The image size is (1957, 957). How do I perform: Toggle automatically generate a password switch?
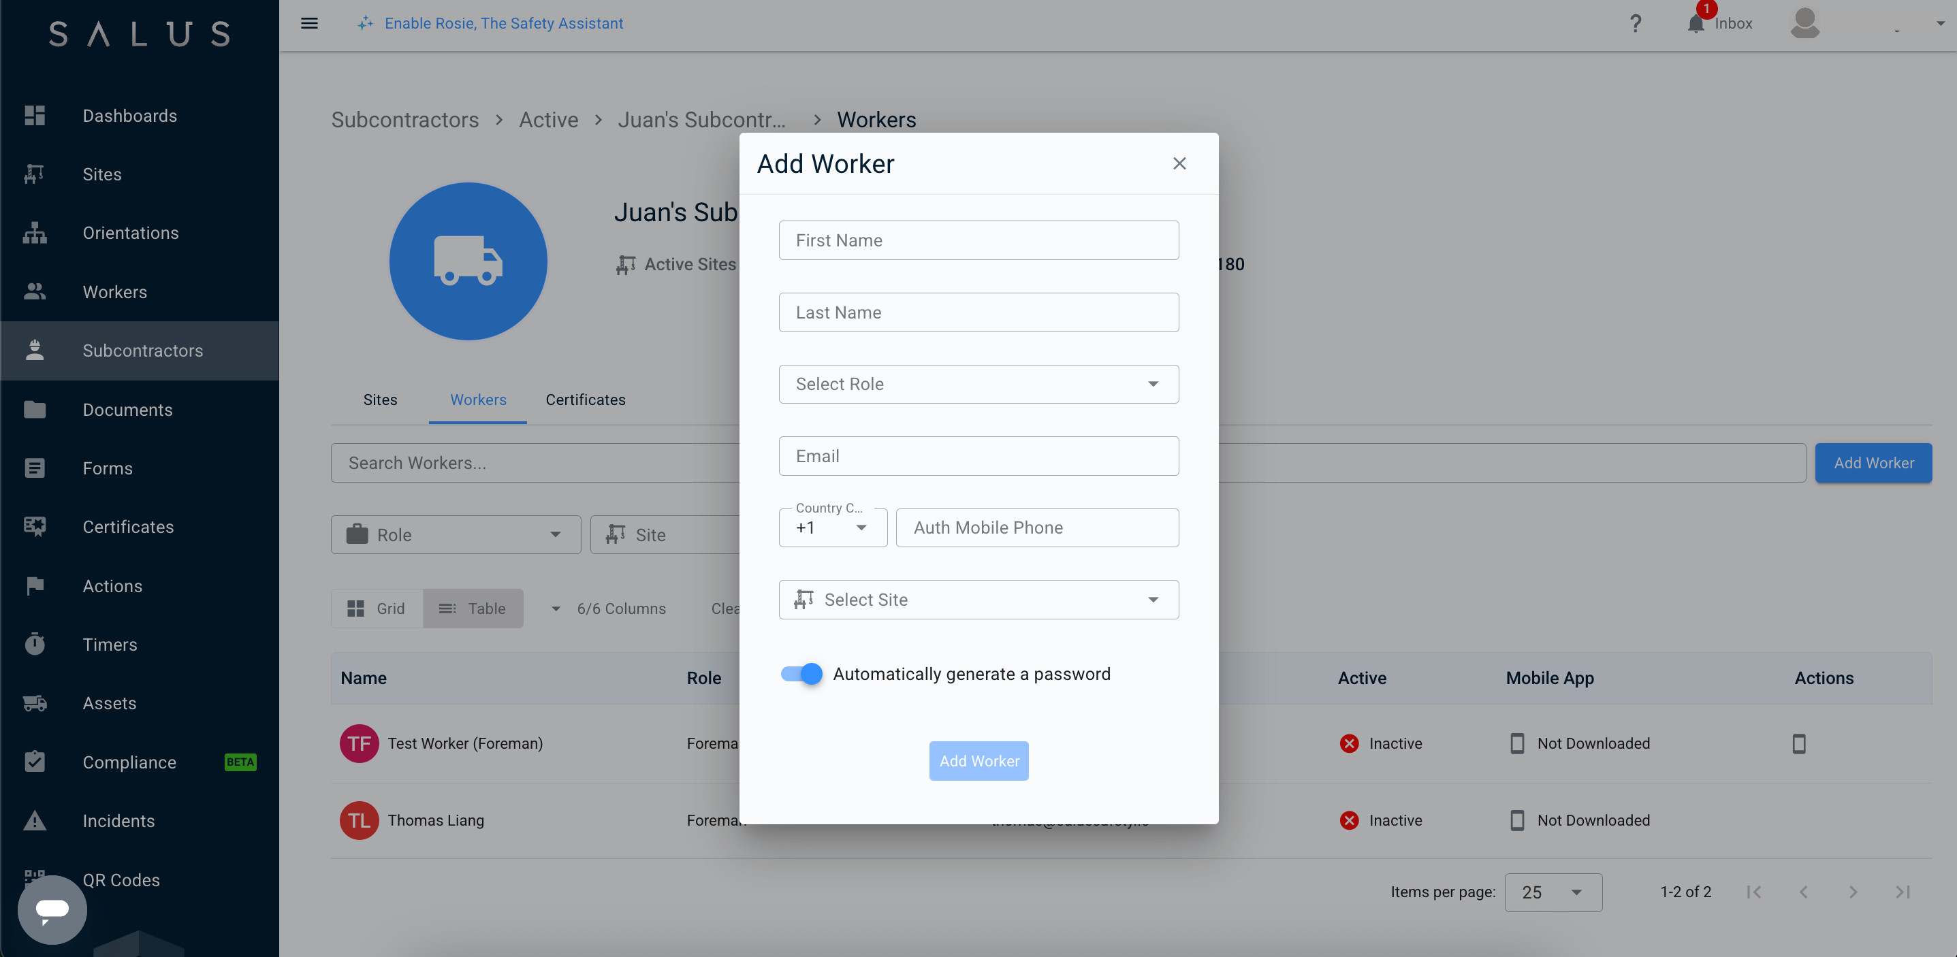pyautogui.click(x=801, y=674)
